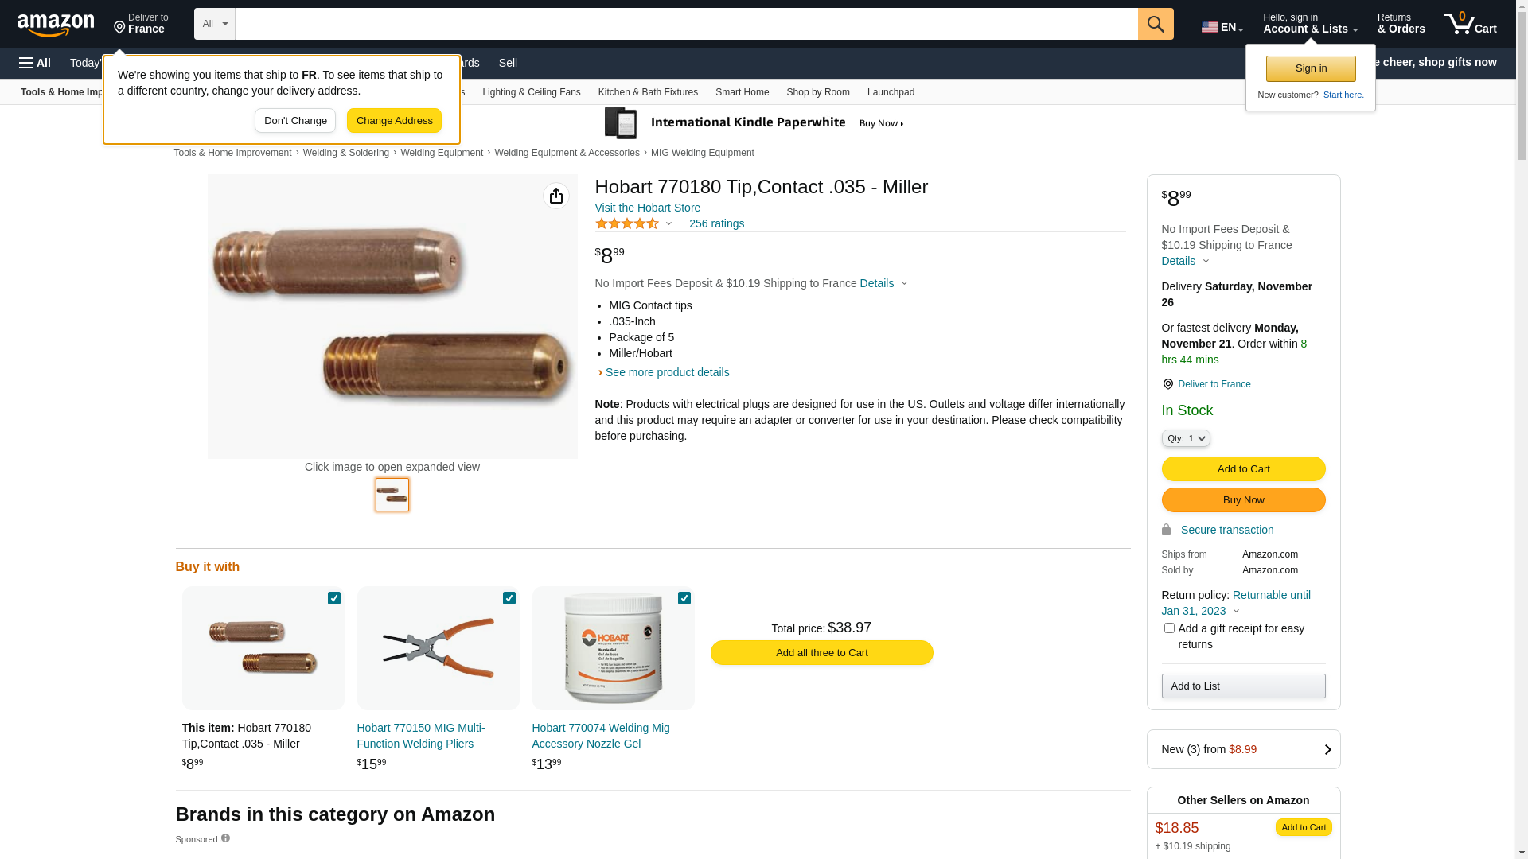Image resolution: width=1528 pixels, height=859 pixels.
Task: Open the New (3) from $8.99 arrow
Action: 1327,749
